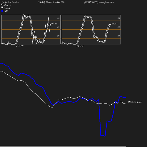Click the Slow D legend marker

[2, 4]
